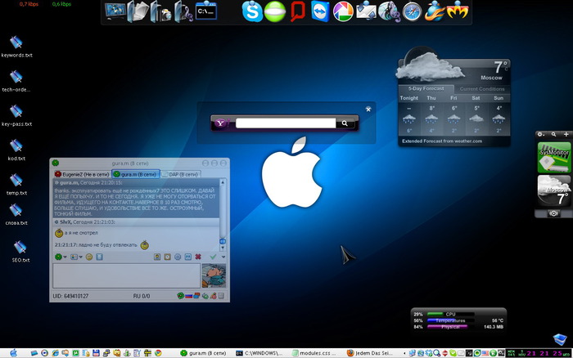Show hidden tray icons arrow on taskbar
This screenshot has width=573, height=358.
coord(404,353)
